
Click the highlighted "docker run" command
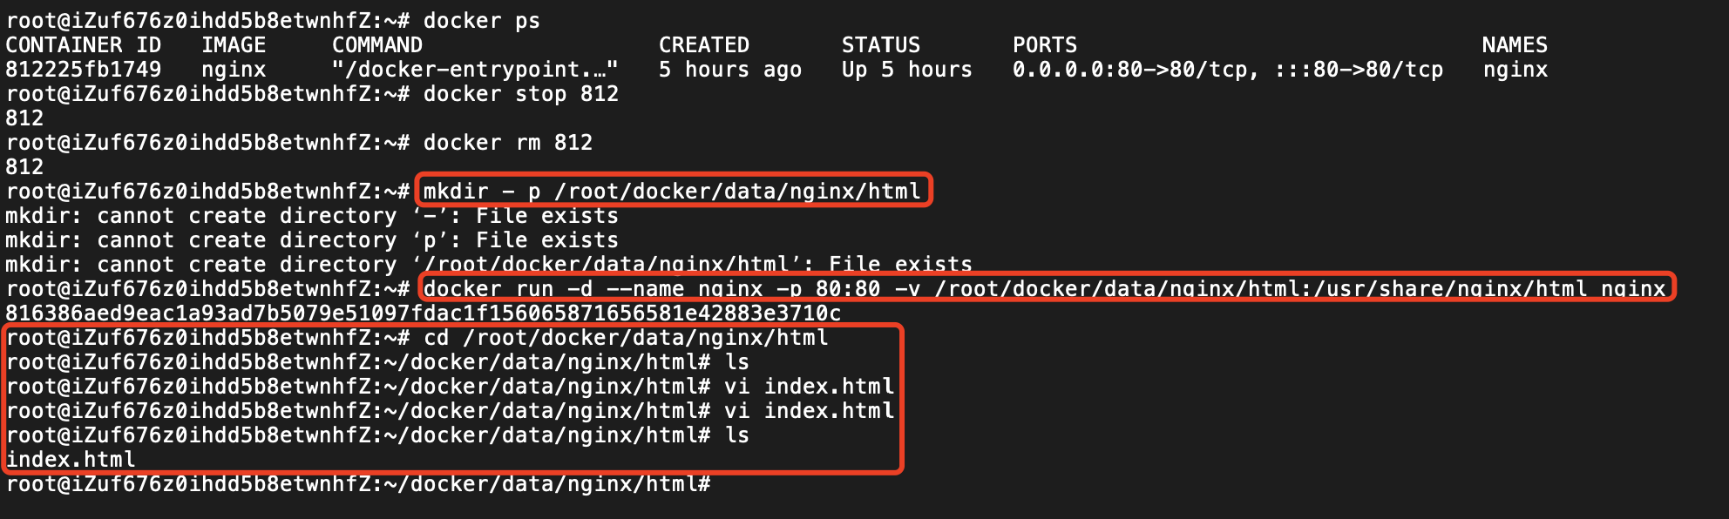click(x=1044, y=289)
